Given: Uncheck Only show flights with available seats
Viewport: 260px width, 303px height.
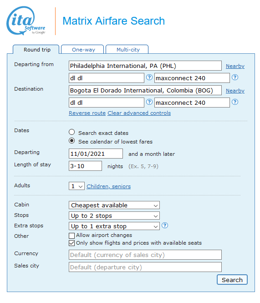Looking at the screenshot, I should click(x=71, y=243).
